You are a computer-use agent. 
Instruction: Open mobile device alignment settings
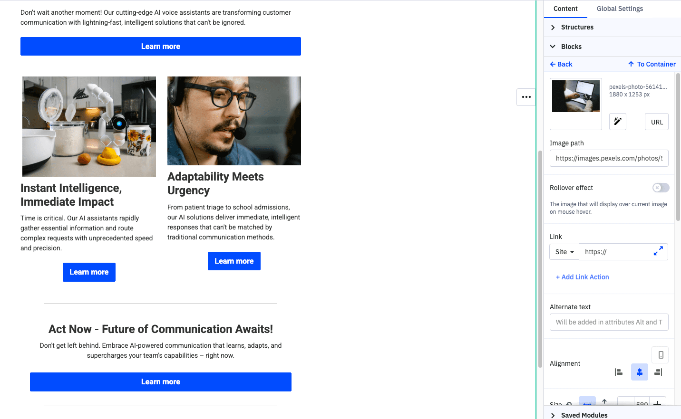coord(661,355)
